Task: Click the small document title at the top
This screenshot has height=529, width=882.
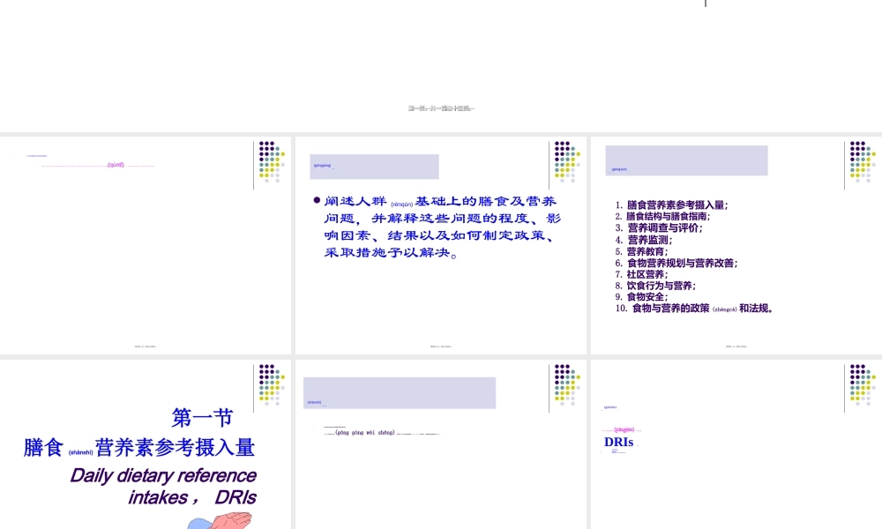Action: pyautogui.click(x=441, y=108)
